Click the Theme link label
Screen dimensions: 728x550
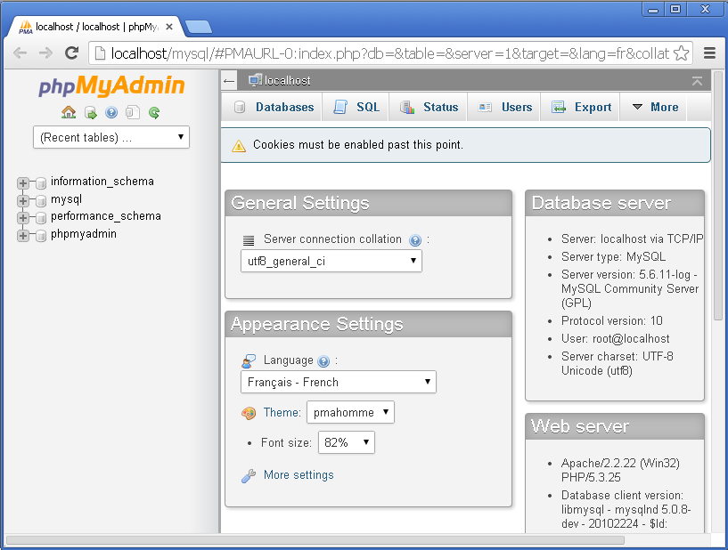point(282,412)
